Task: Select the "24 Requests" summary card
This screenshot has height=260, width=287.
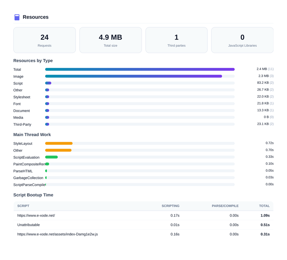Action: point(44,40)
